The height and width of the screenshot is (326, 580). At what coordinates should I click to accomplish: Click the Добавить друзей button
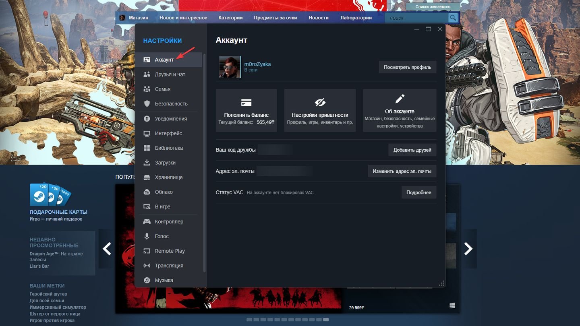click(x=412, y=150)
